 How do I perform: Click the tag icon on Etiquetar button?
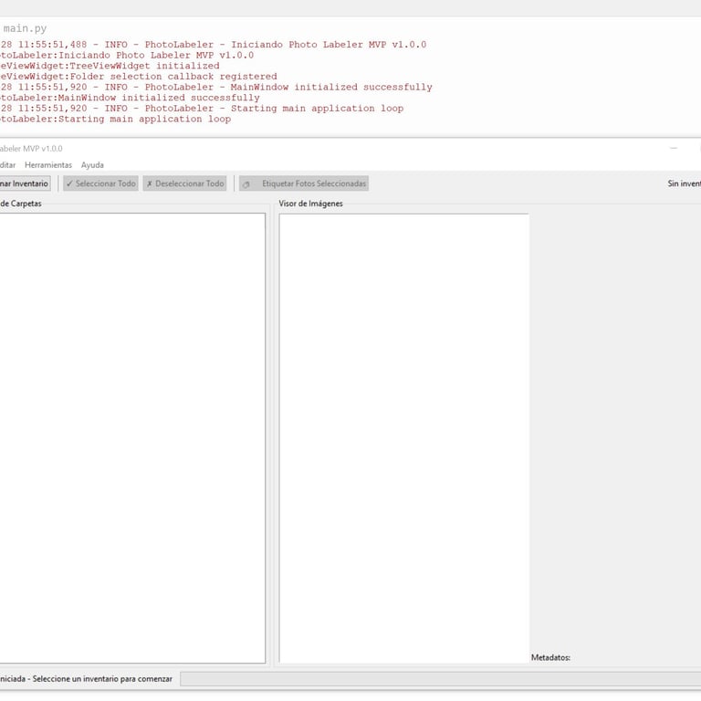246,184
